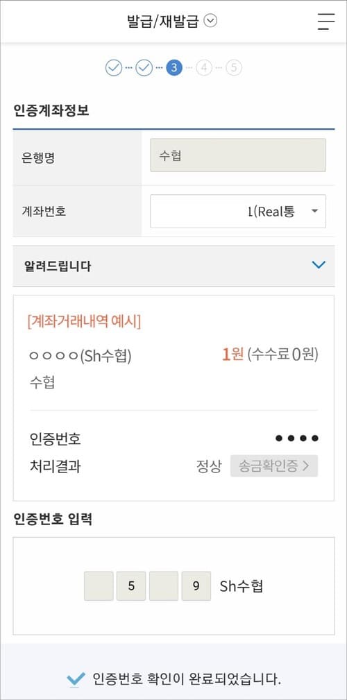Viewport: 347px width, 700px height.
Task: Click the digit box containing 5
Action: click(131, 586)
